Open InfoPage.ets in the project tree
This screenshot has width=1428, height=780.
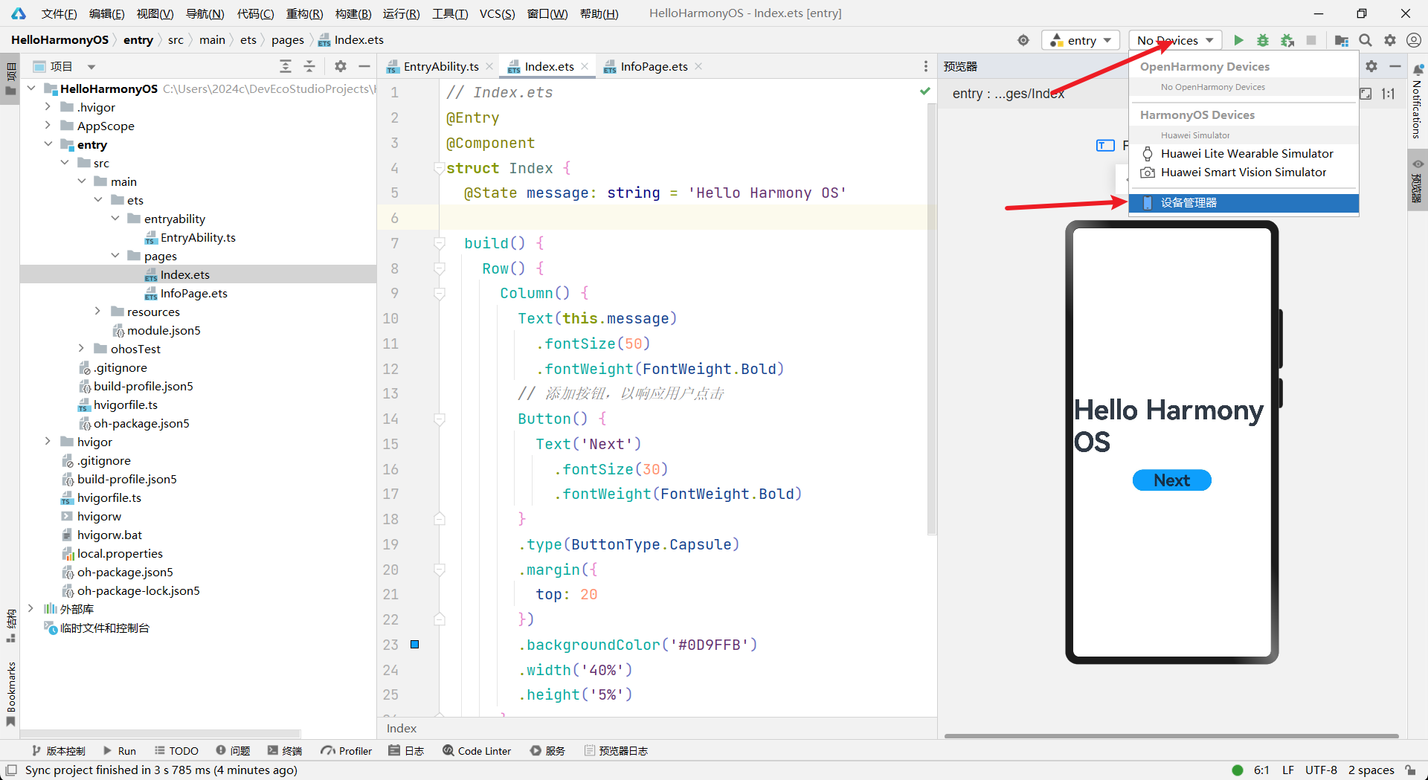coord(193,293)
